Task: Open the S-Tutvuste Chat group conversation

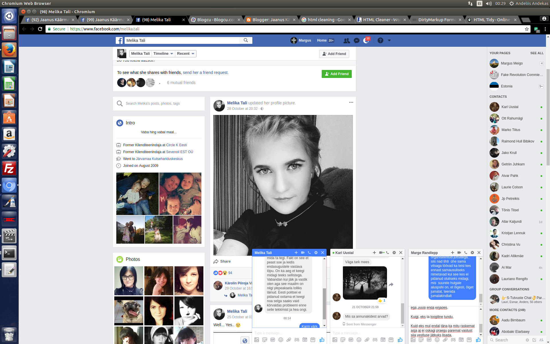Action: click(x=517, y=300)
